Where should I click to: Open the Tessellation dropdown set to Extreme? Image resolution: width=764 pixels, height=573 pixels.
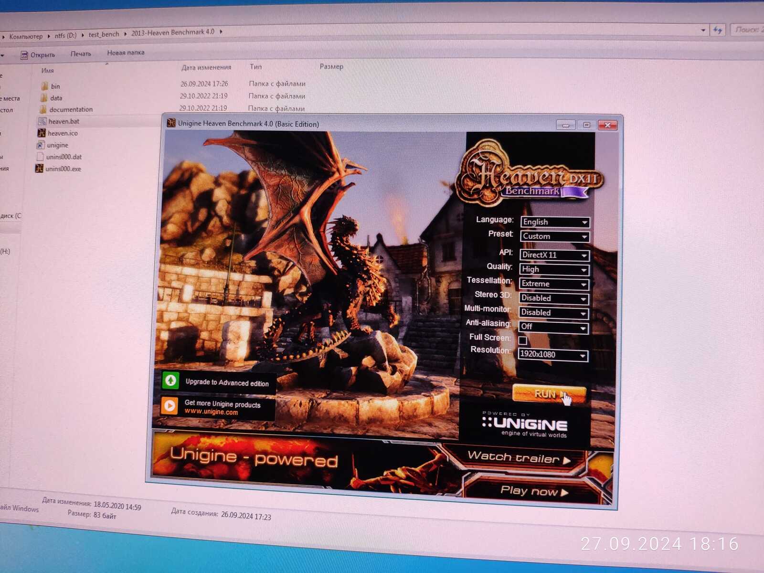(x=554, y=284)
